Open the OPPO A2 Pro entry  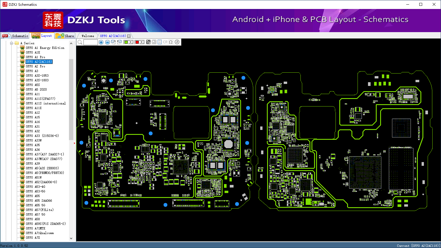pyautogui.click(x=35, y=66)
